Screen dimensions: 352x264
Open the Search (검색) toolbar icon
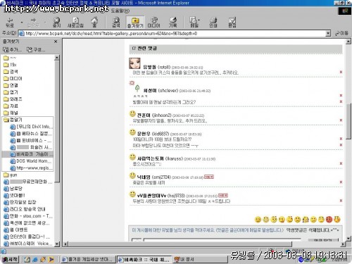point(116,23)
